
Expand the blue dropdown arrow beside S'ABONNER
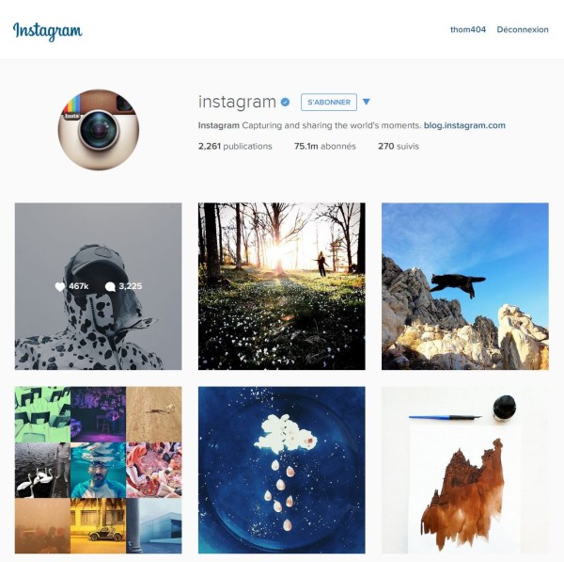(x=367, y=102)
